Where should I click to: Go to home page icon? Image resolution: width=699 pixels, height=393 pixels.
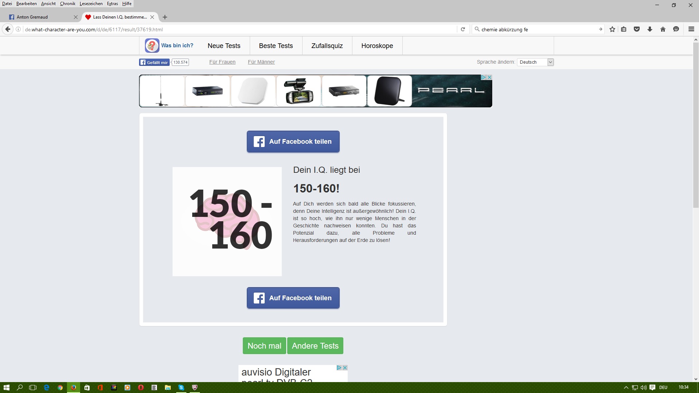663,29
